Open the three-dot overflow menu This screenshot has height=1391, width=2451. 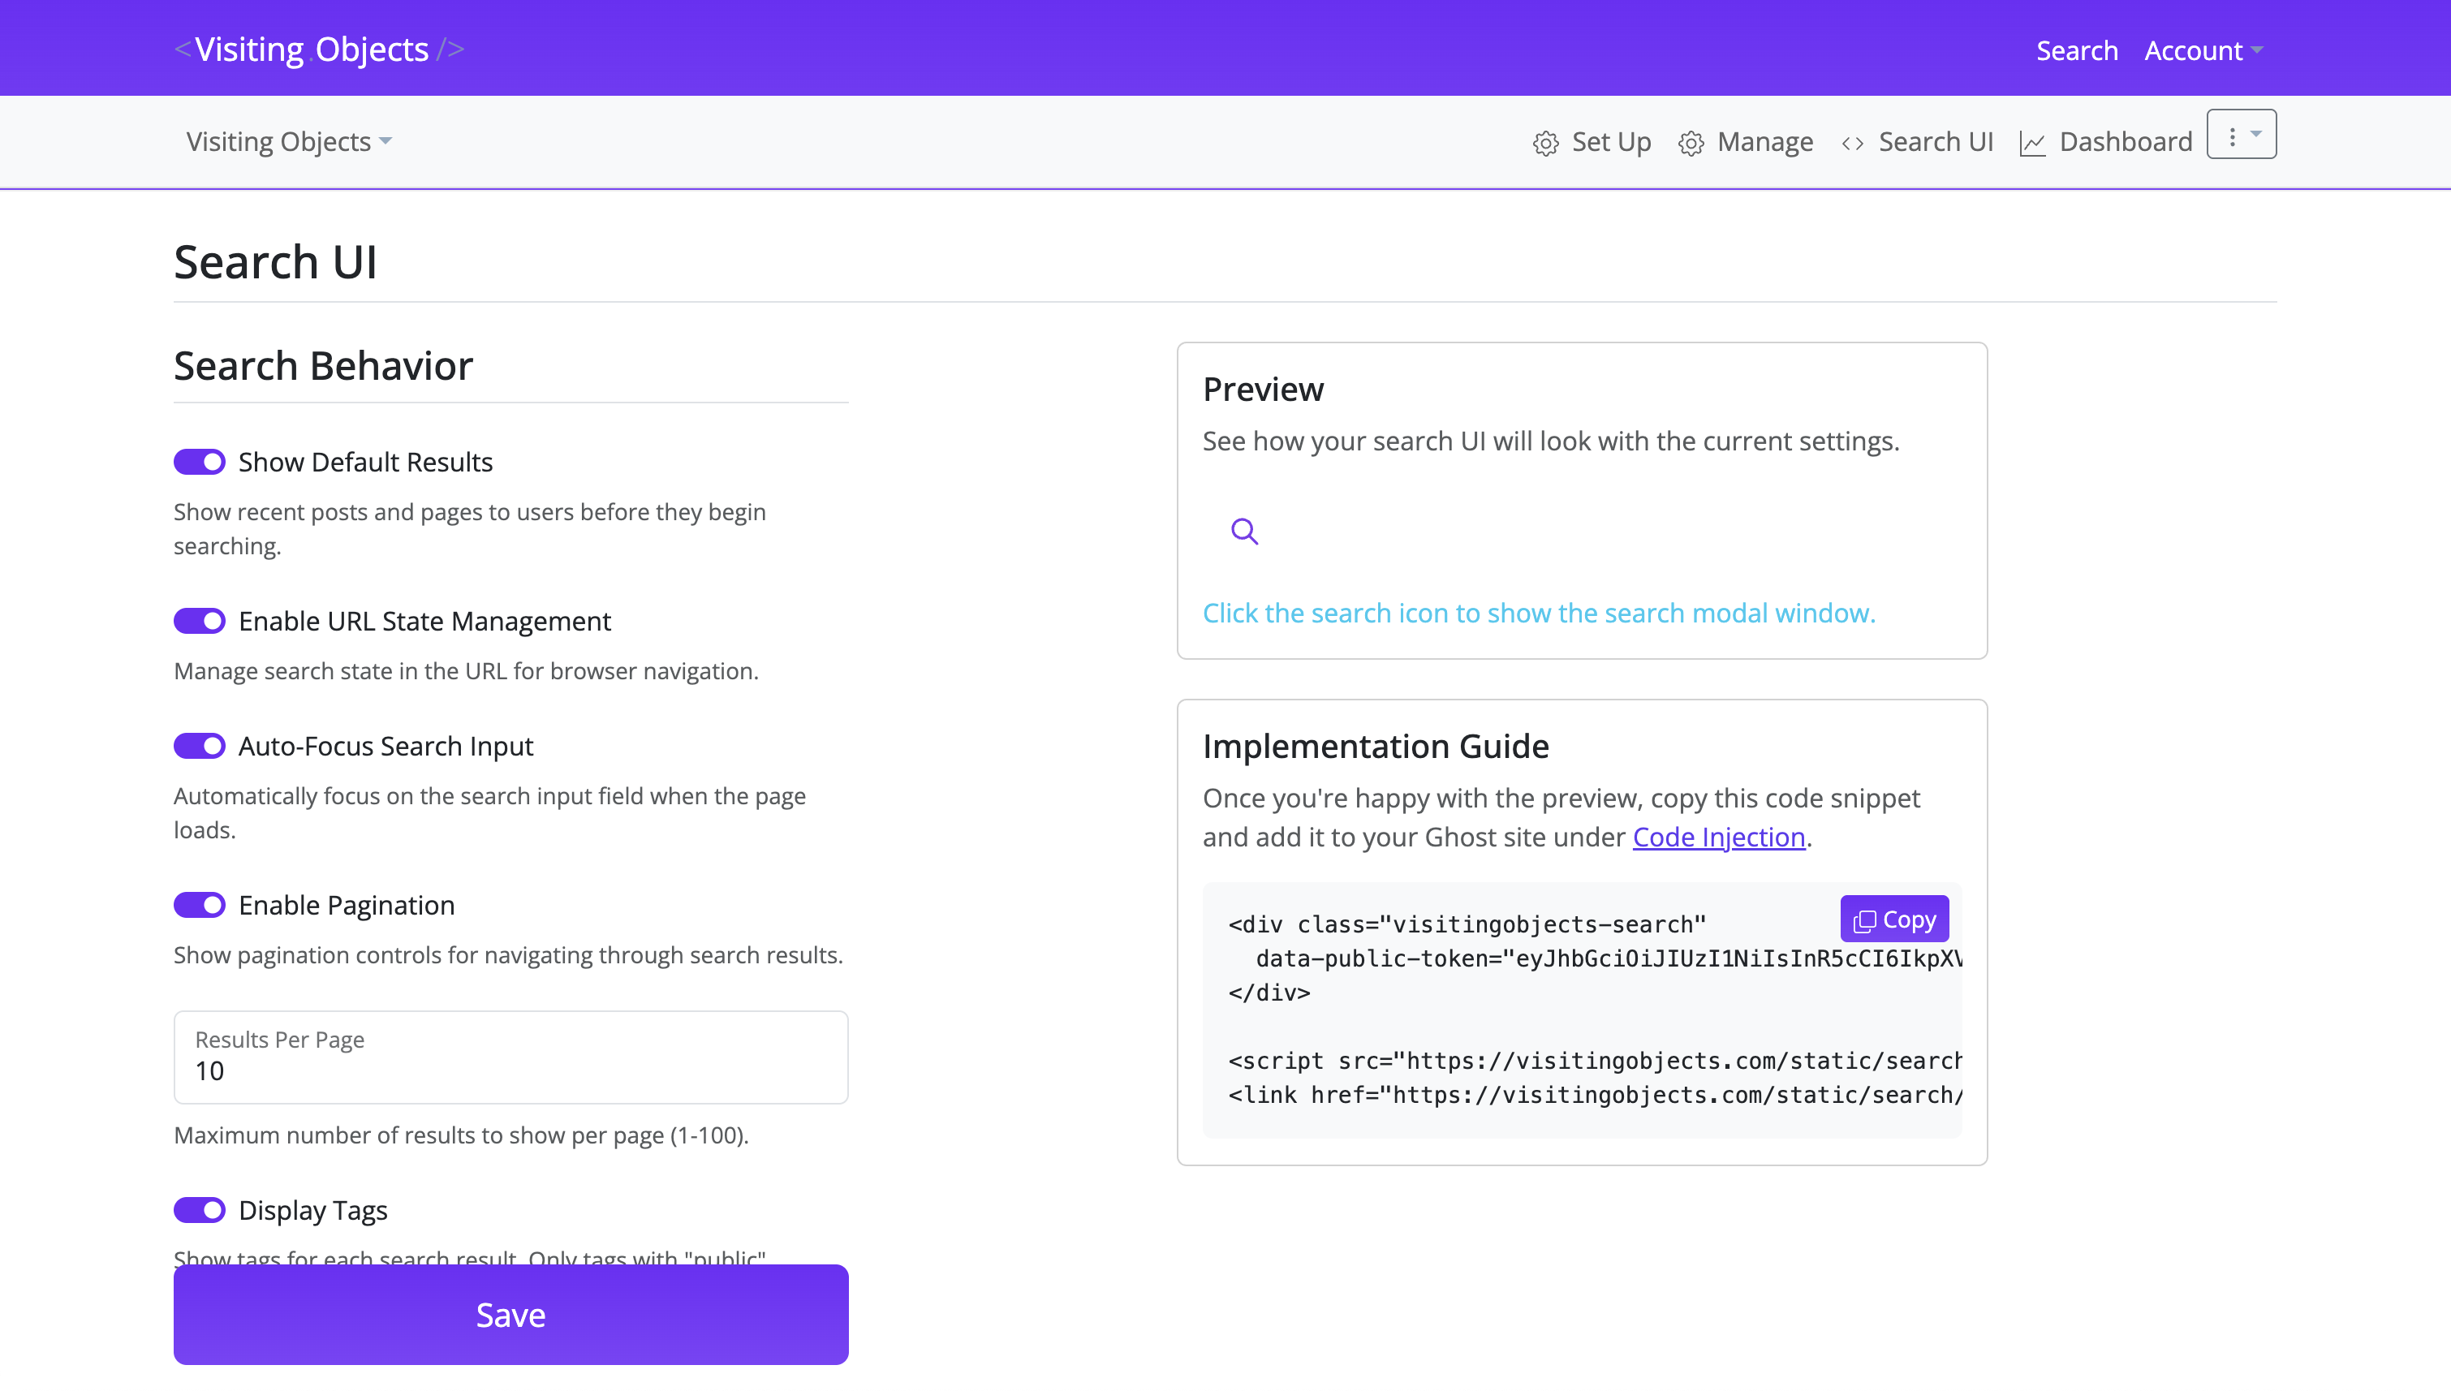(2232, 136)
